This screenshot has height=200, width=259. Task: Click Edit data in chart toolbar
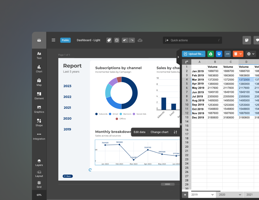click(139, 132)
